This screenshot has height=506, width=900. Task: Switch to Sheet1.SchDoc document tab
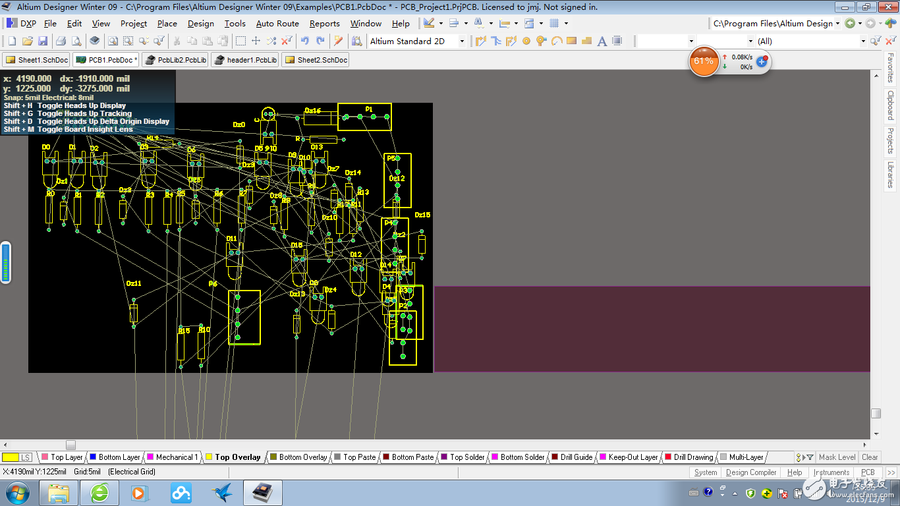[x=36, y=60]
